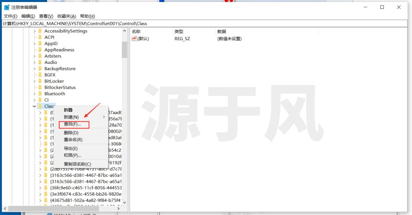
Task: Open the 文件(F) menu
Action: [10, 16]
